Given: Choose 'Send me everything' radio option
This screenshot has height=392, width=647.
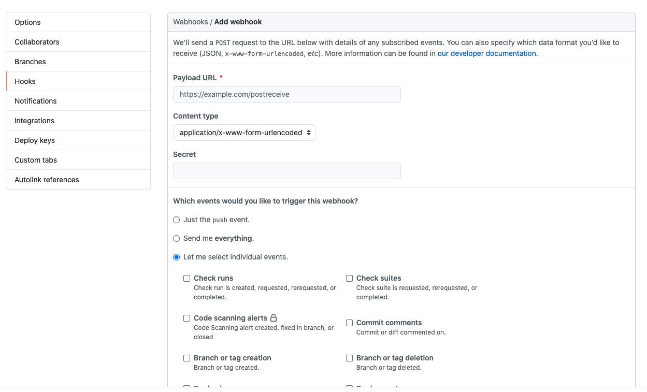Looking at the screenshot, I should click(x=177, y=239).
